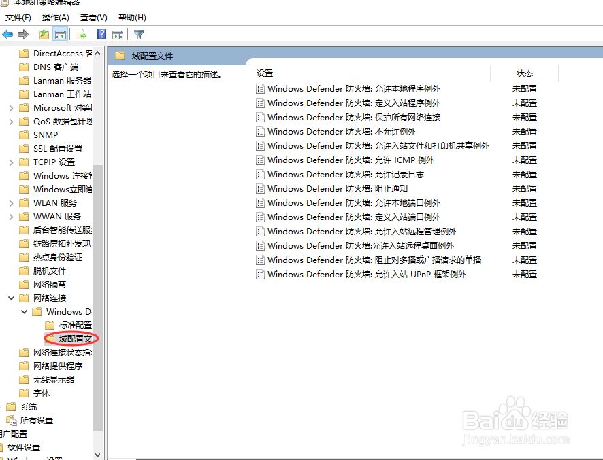Select the DNS 客户端 folder
Screen dimensions: 603x460
48,67
